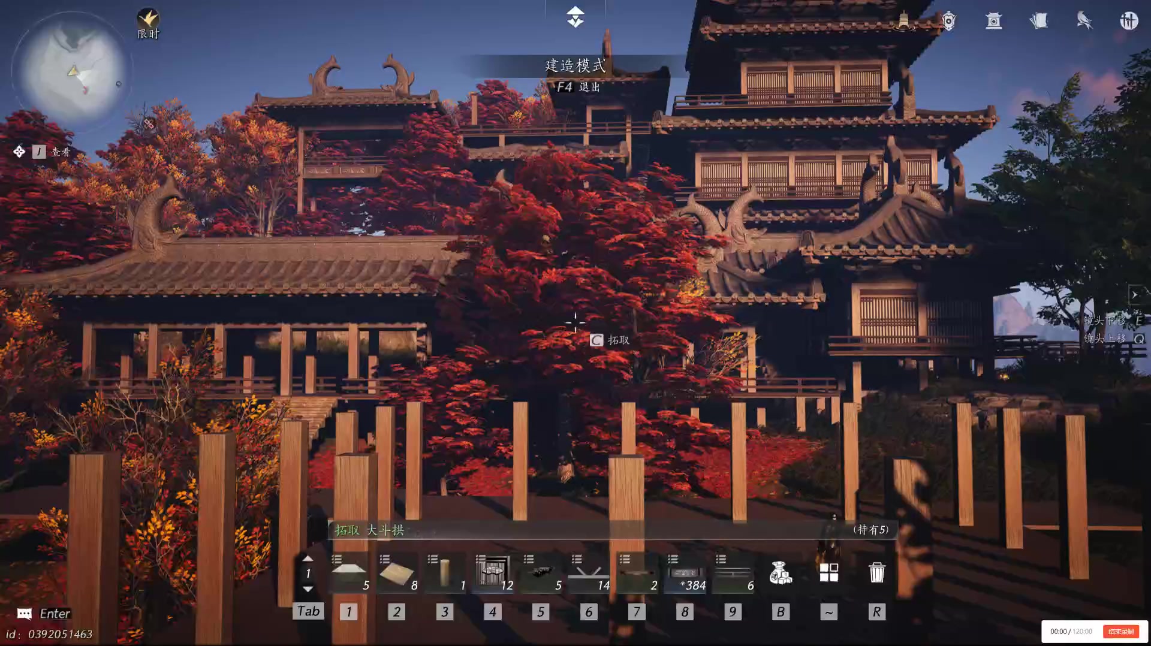Image resolution: width=1151 pixels, height=646 pixels.
Task: Open the round menu icon at top right
Action: (1129, 21)
